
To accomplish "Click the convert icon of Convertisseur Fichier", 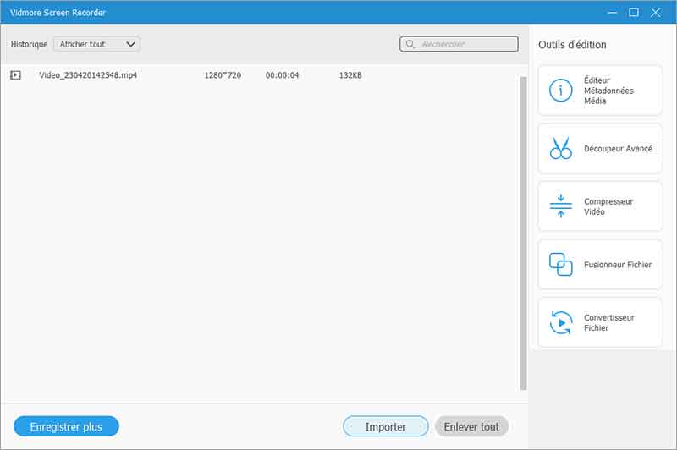I will pyautogui.click(x=560, y=322).
